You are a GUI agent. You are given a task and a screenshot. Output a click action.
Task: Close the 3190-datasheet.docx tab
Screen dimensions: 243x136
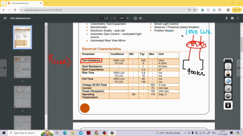(41, 3)
